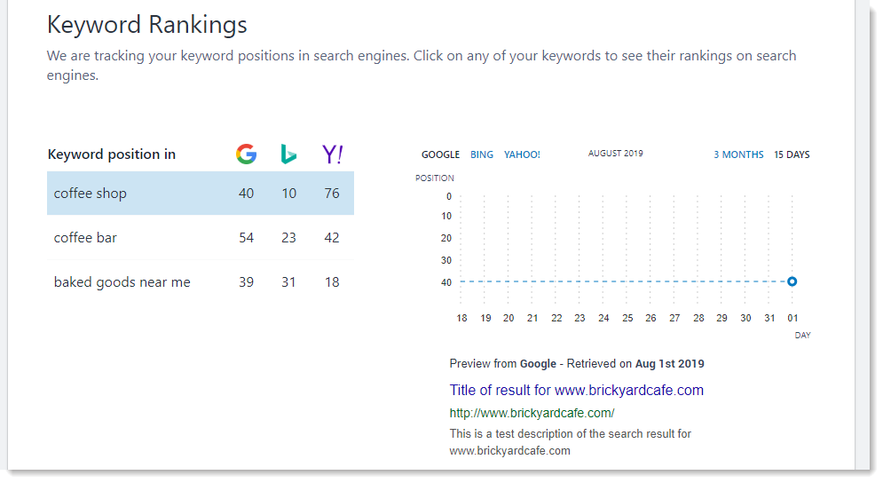Click the Google logo column icon
Screen dimensions: 883x483
coord(246,154)
